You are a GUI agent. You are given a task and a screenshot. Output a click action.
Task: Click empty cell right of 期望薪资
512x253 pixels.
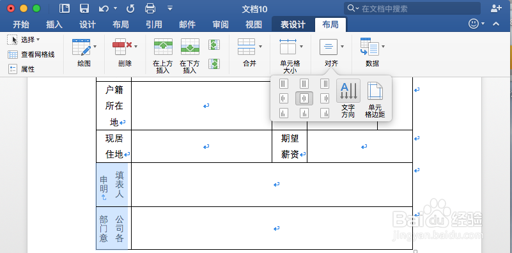(360, 146)
